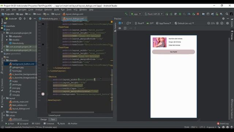Image resolution: width=234 pixels, height=132 pixels.
Task: Open the Design Surface dropdown in preview
Action: (120, 23)
